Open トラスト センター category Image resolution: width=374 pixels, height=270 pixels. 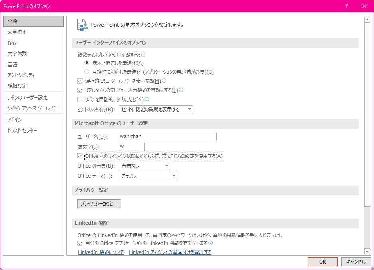click(34, 131)
